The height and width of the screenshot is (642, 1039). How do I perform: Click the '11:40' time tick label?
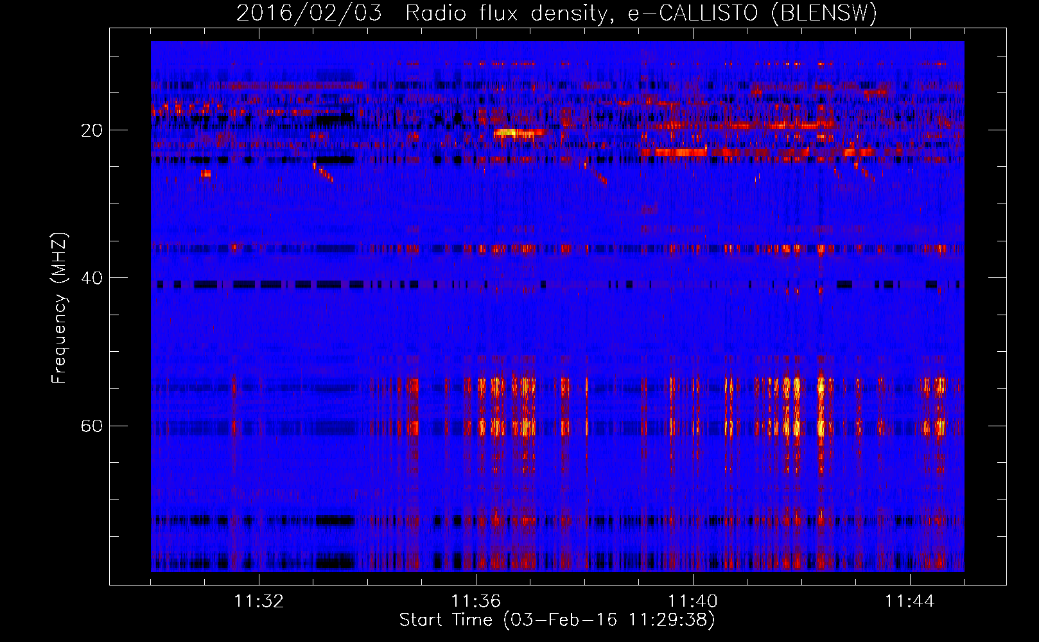point(693,601)
